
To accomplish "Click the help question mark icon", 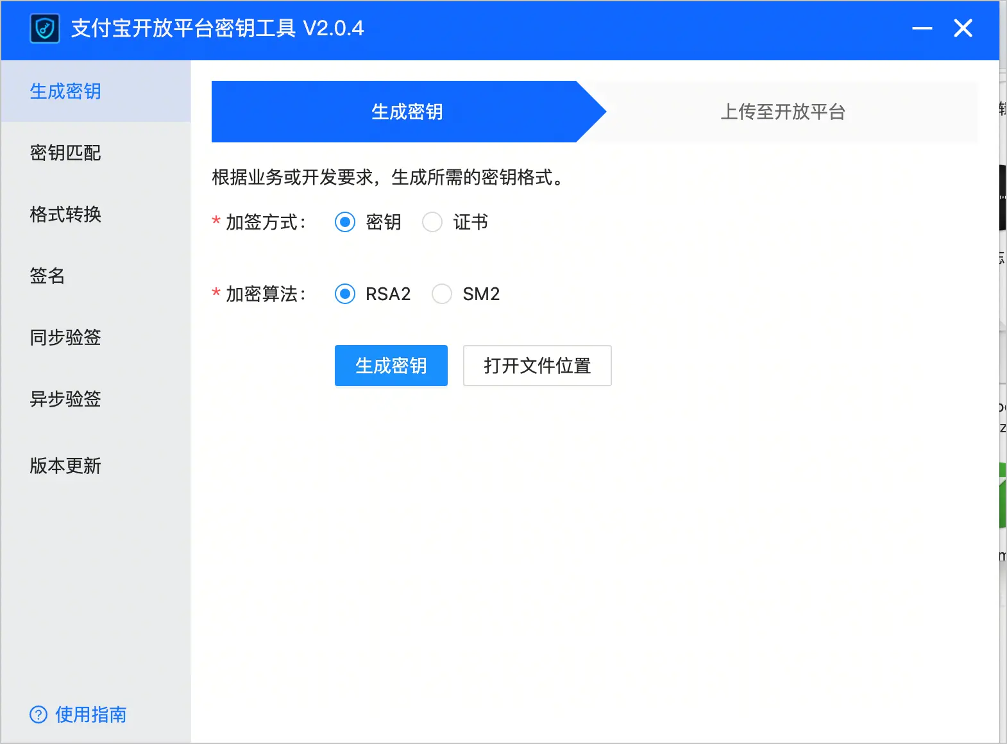I will (38, 714).
